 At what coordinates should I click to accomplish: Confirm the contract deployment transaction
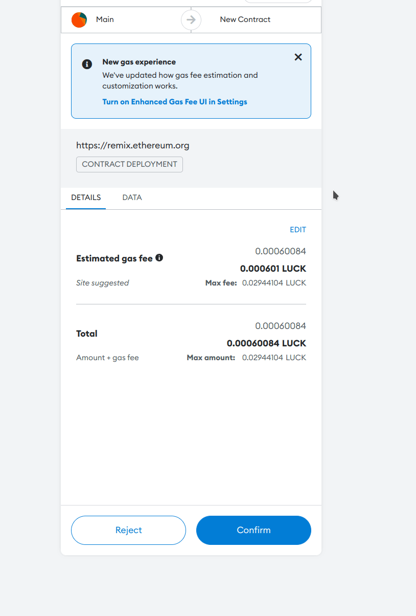click(x=253, y=530)
